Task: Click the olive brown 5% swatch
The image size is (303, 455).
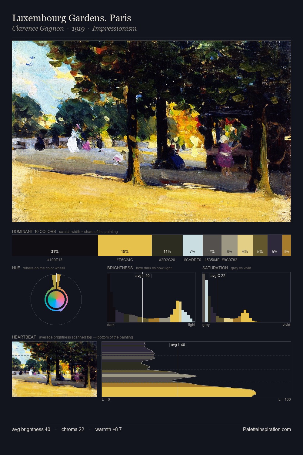Action: pos(260,245)
